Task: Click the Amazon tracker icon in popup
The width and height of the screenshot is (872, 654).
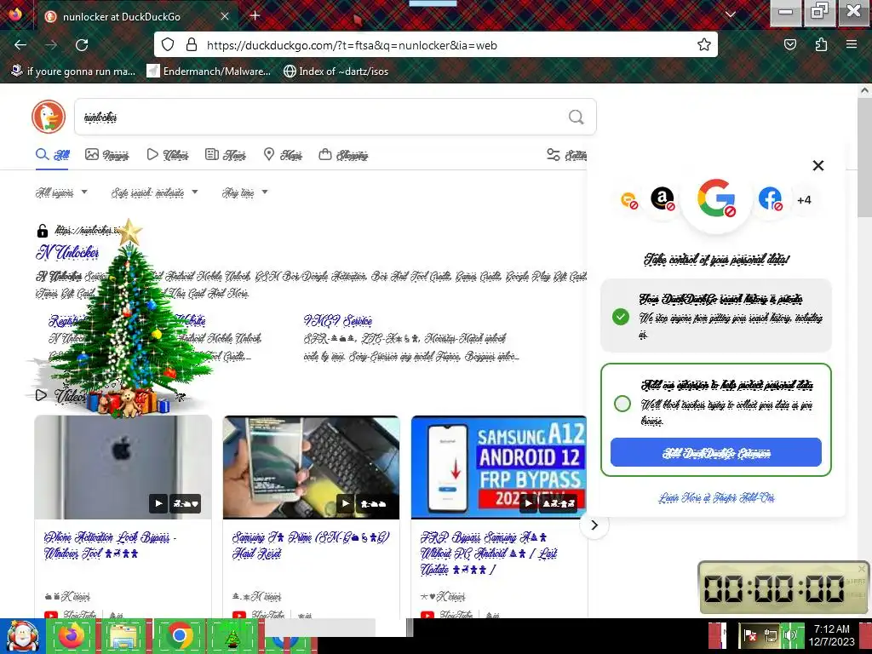Action: point(663,198)
